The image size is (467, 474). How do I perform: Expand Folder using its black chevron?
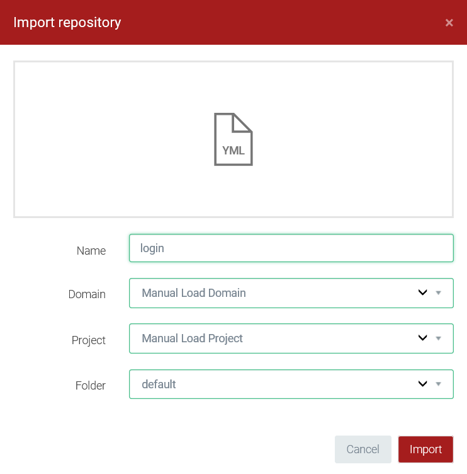click(423, 384)
